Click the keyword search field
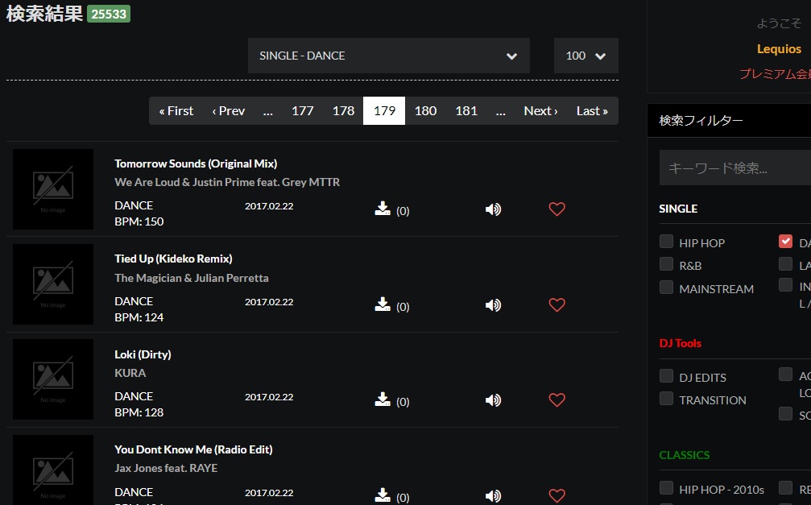The width and height of the screenshot is (811, 505). (735, 168)
